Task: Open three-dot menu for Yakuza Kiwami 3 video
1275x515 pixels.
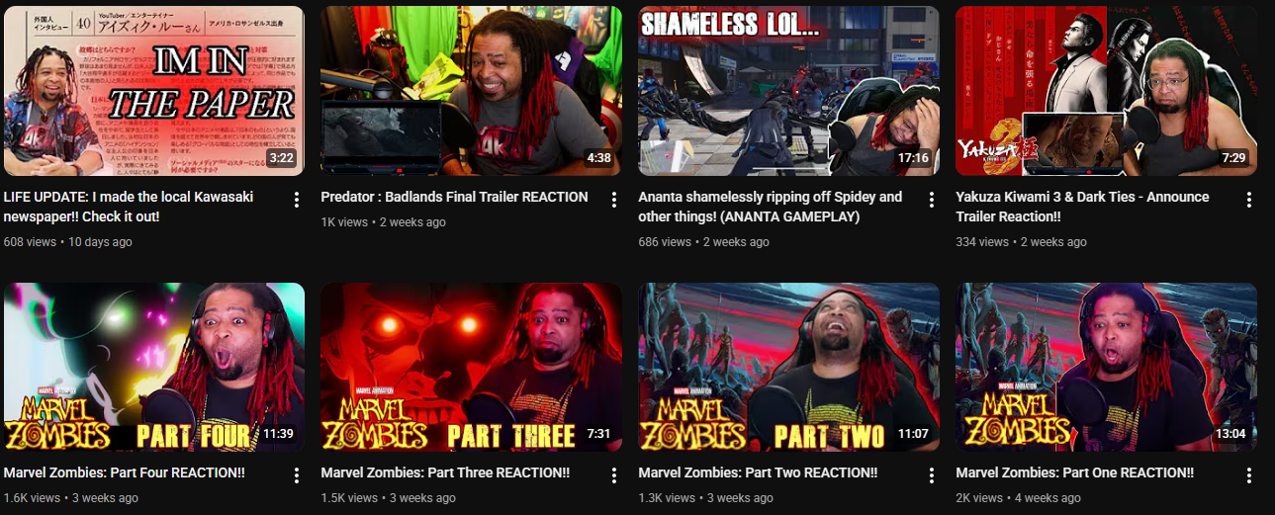Action: click(x=1248, y=200)
